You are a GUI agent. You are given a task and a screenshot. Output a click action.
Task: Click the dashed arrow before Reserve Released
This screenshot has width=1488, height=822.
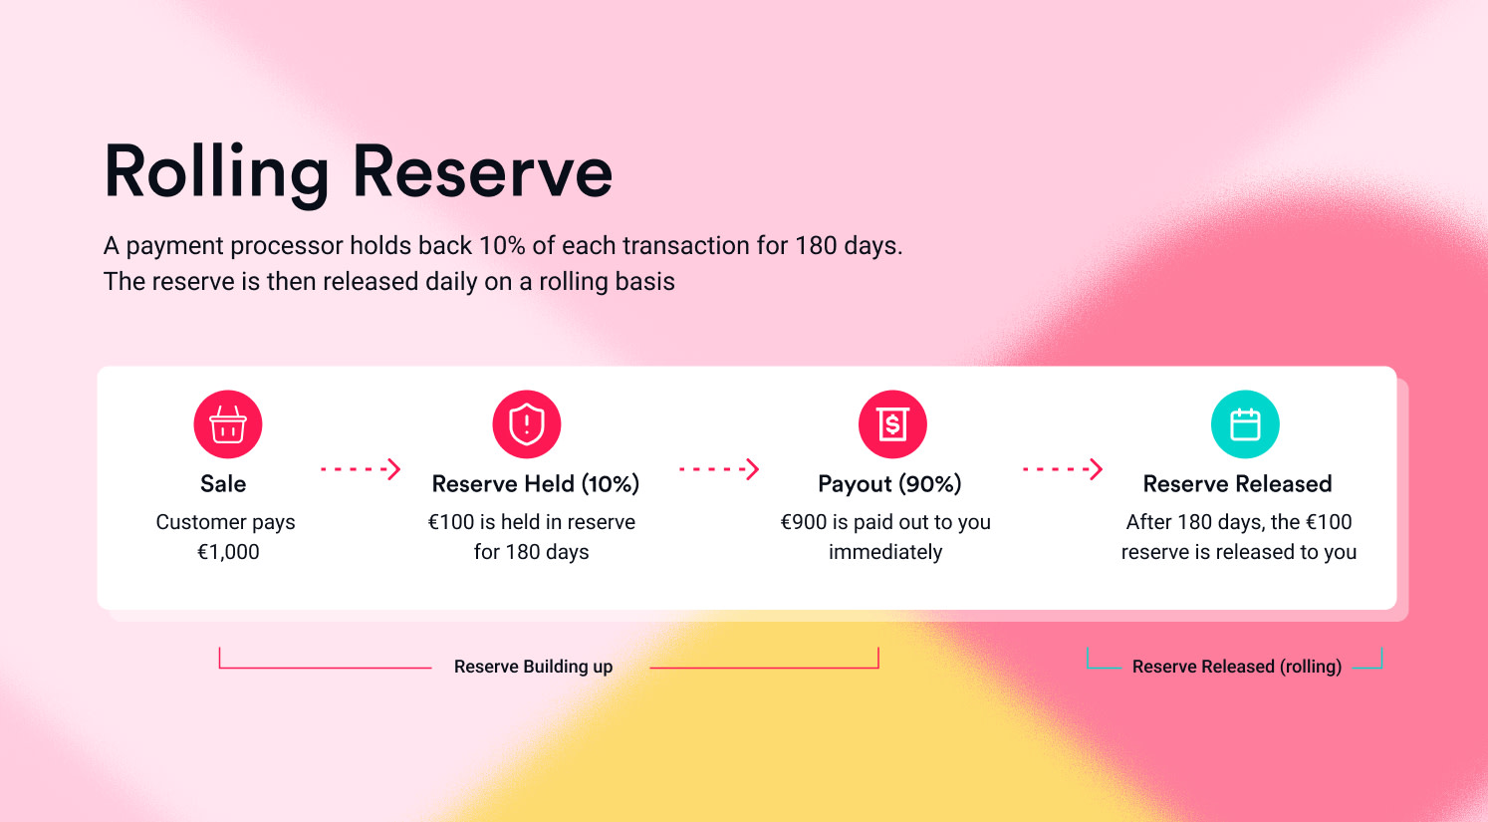click(1063, 469)
